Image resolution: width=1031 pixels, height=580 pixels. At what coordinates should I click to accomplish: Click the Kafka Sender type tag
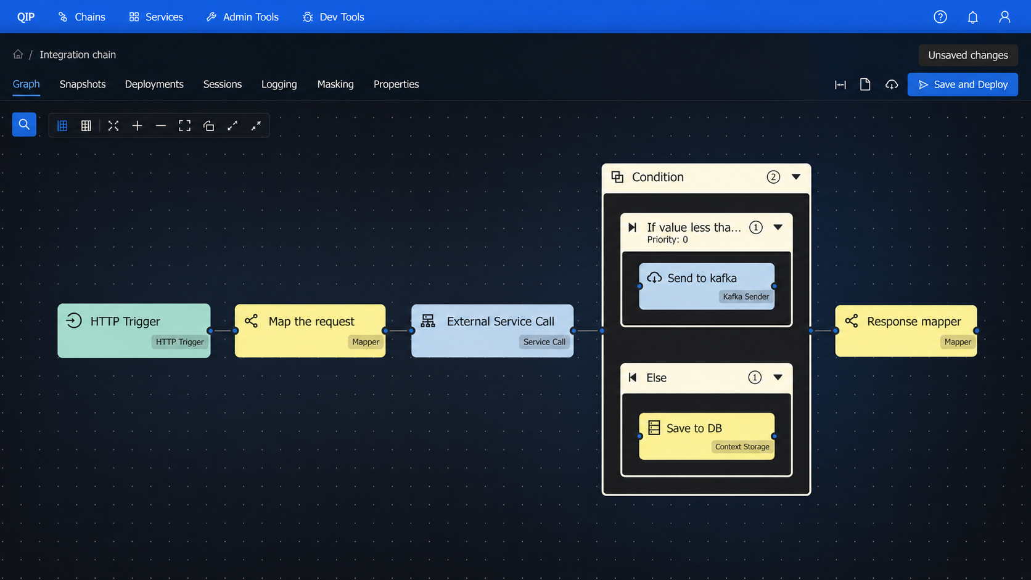tap(746, 296)
